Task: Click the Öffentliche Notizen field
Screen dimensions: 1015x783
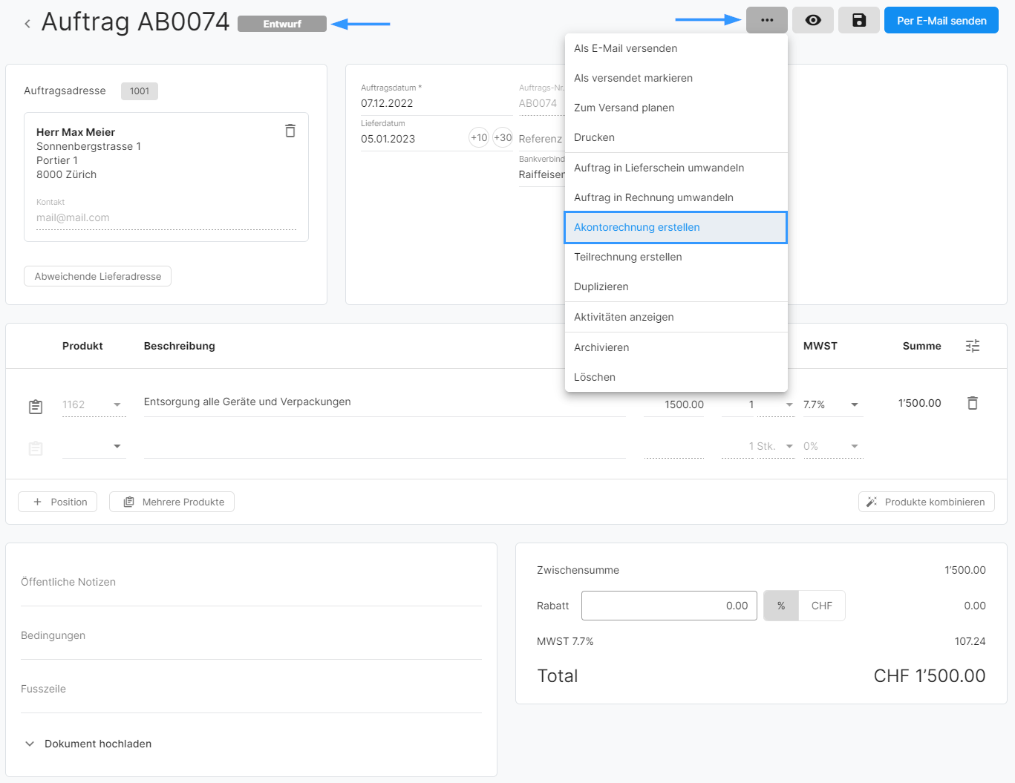Action: 251,582
